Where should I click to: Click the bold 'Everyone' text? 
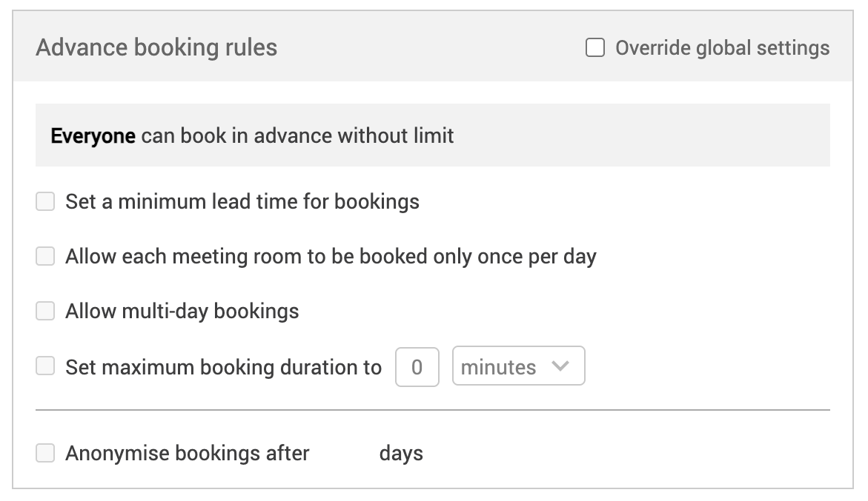[93, 136]
